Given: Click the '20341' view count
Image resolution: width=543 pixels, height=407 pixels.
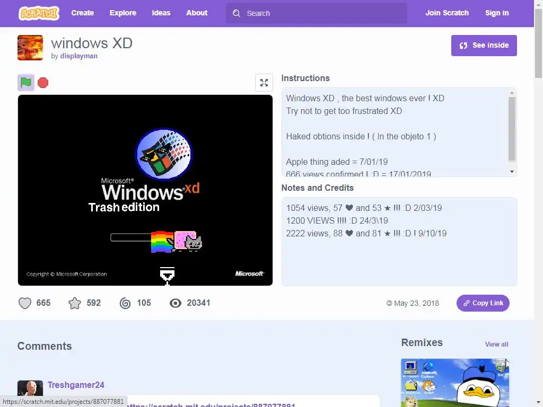Looking at the screenshot, I should click(198, 303).
